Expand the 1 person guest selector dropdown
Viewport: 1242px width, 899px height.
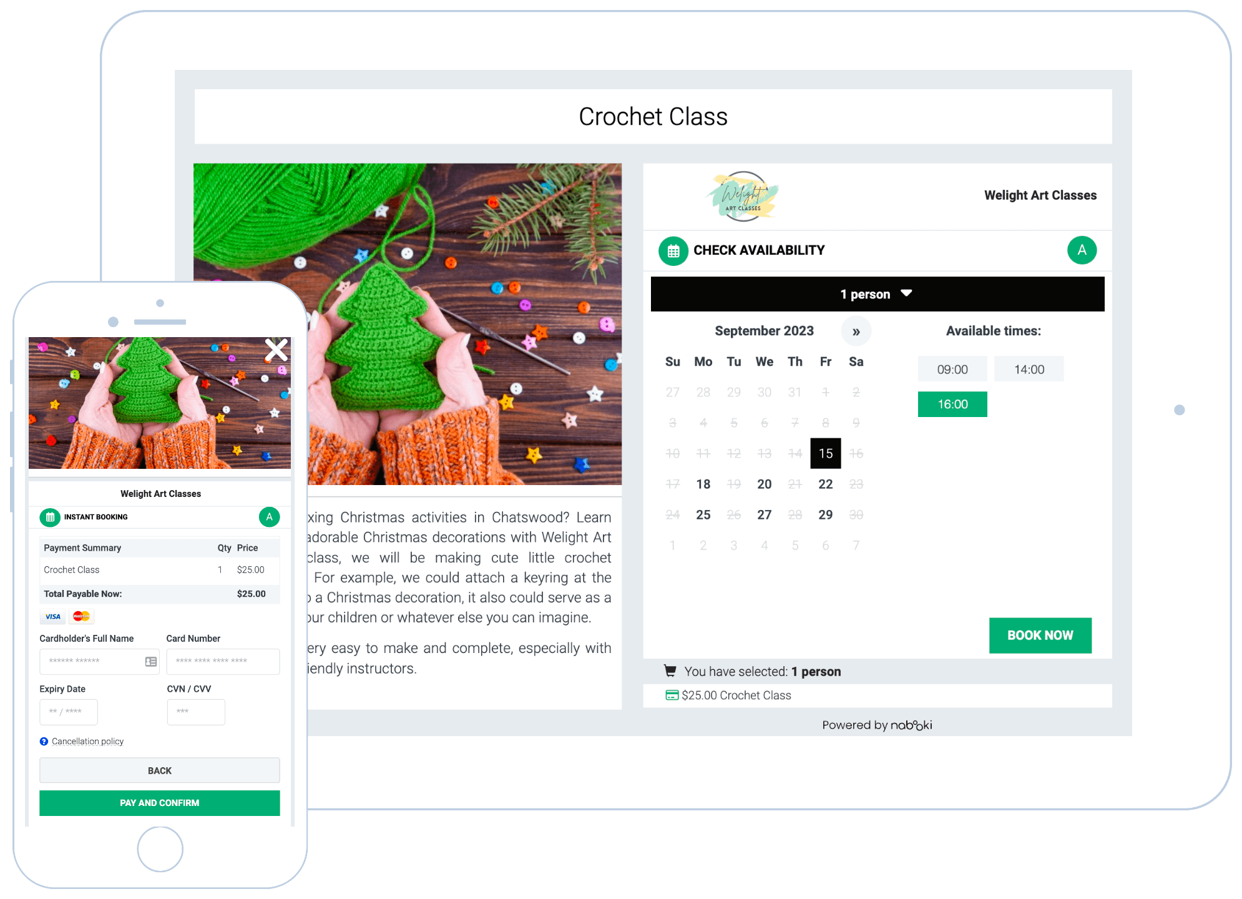[x=874, y=294]
